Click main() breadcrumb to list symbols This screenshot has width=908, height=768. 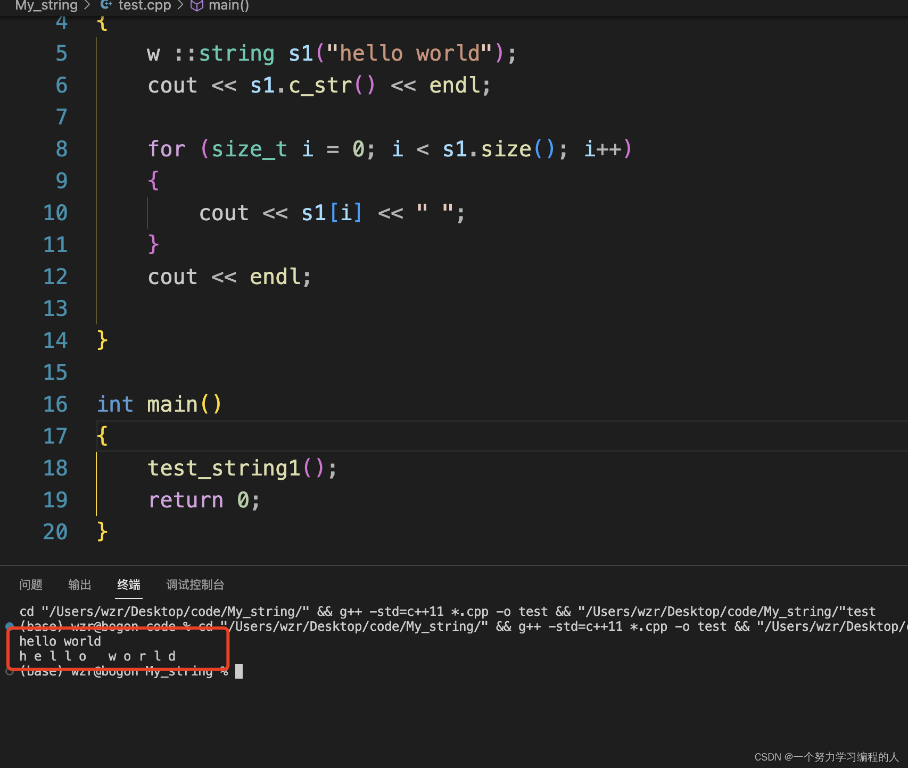tap(228, 5)
